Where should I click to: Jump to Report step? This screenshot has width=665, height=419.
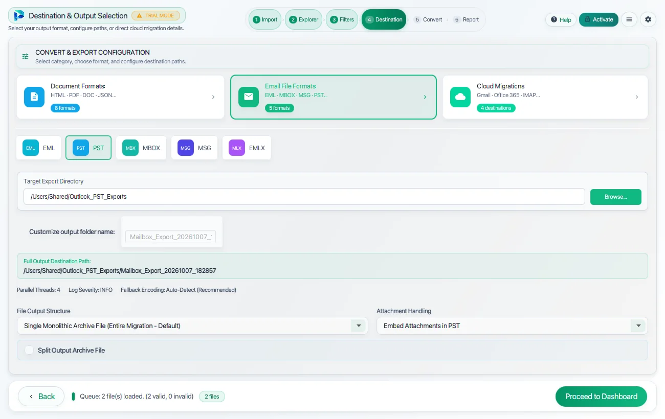[467, 19]
